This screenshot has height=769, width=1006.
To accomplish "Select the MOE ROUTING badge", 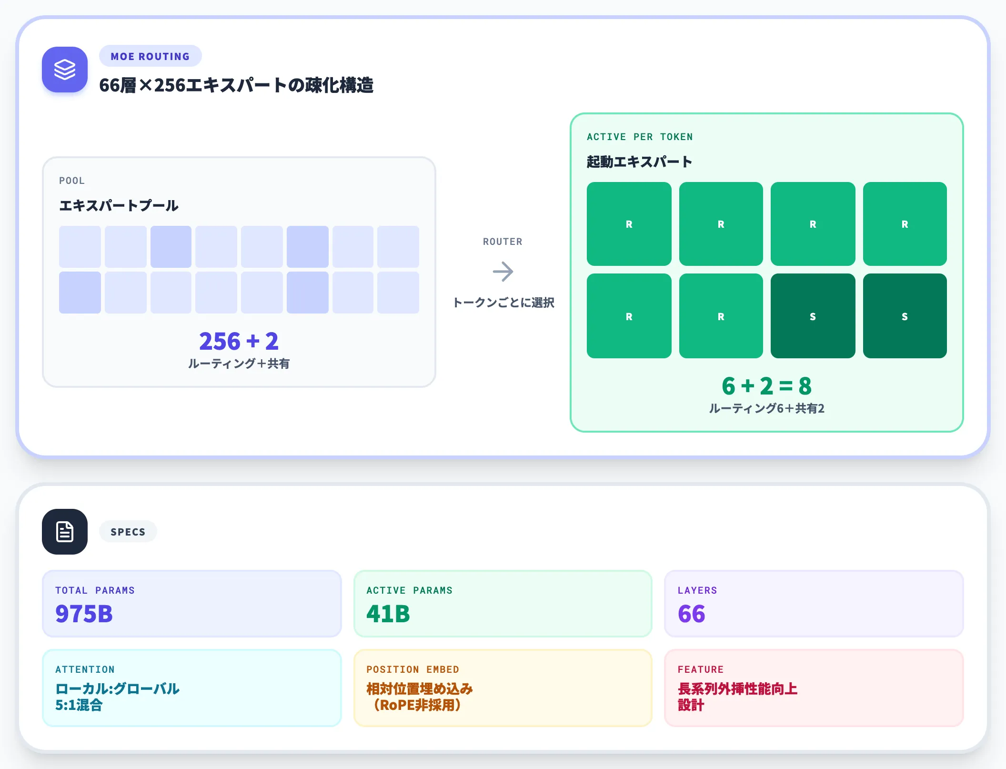I will coord(151,56).
